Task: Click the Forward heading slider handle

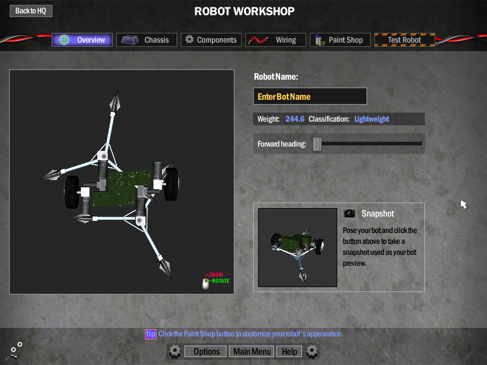Action: coord(317,144)
